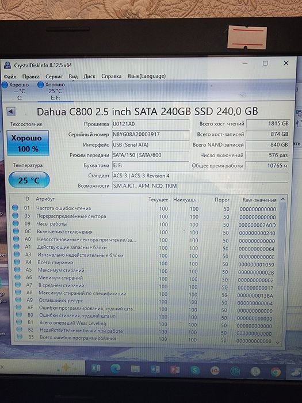302x403 pixels.
Task: Open the Правка menu
Action: tap(31, 77)
